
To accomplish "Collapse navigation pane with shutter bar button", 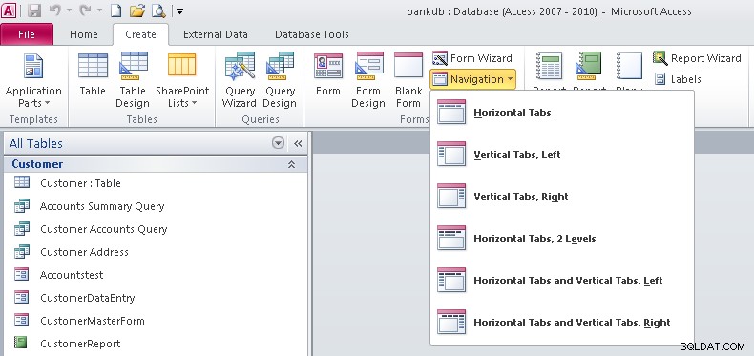I will [x=298, y=143].
